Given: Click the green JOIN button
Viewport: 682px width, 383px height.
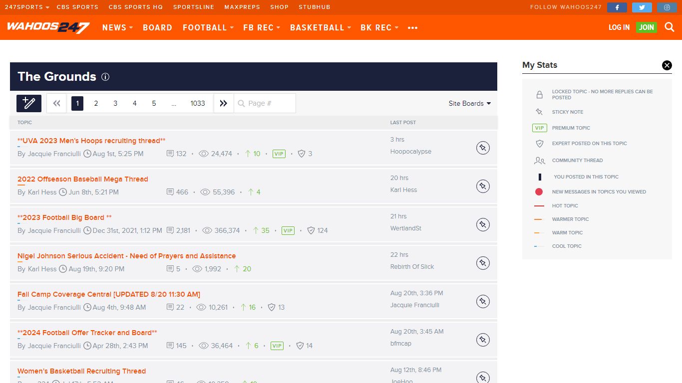Looking at the screenshot, I should [647, 27].
